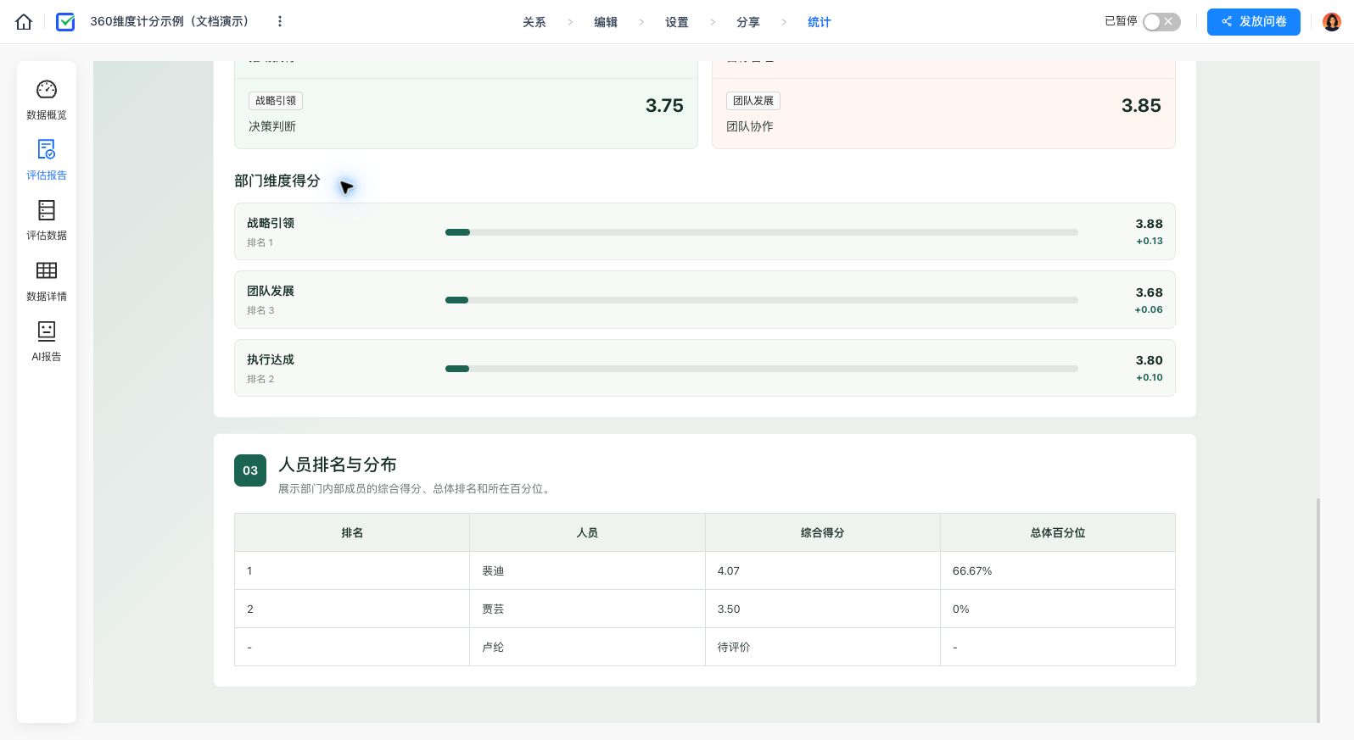This screenshot has height=740, width=1354.
Task: Switch to the 关系 step tab
Action: tap(534, 22)
